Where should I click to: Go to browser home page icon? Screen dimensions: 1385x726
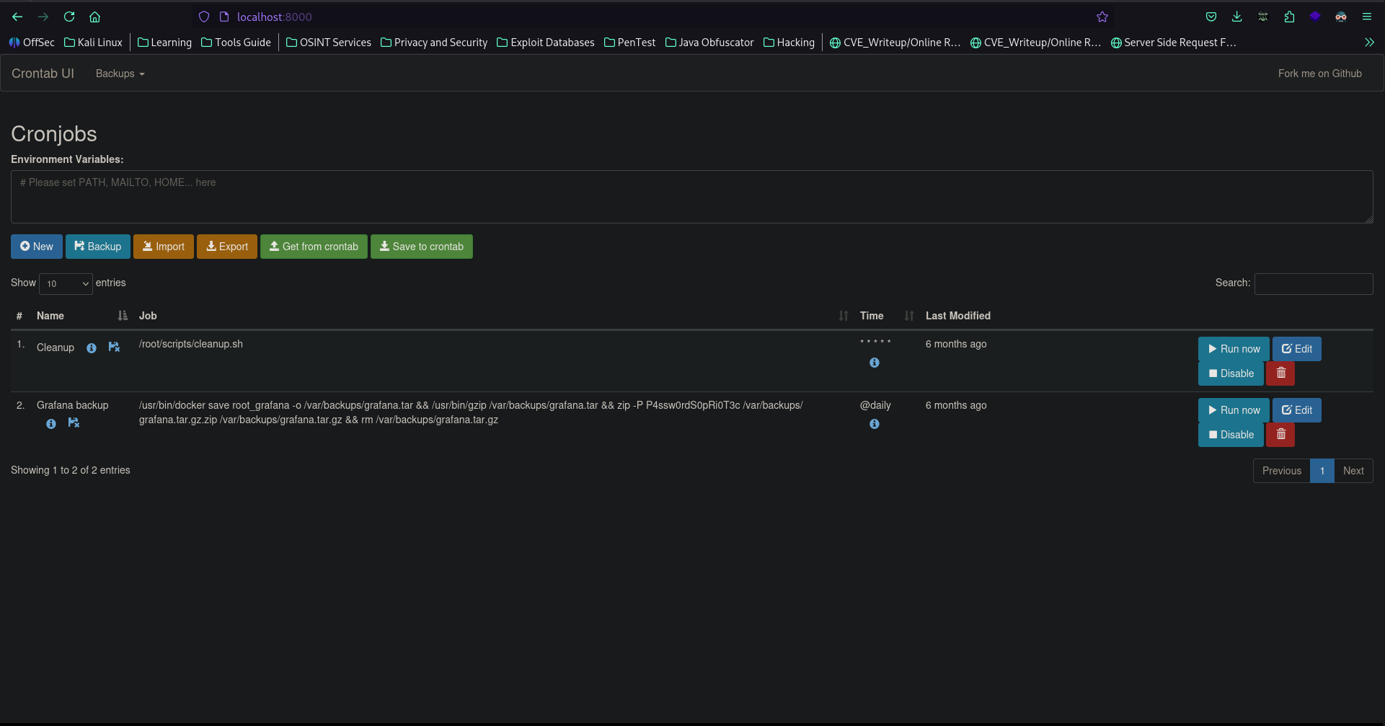[x=94, y=17]
